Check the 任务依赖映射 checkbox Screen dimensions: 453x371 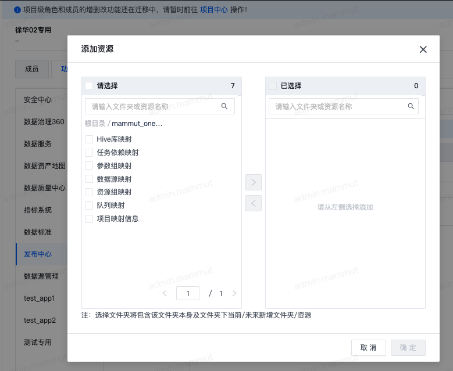[89, 153]
